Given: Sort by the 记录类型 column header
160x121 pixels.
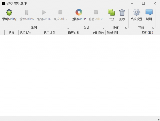Looking at the screenshot, I should pyautogui.click(x=55, y=33).
